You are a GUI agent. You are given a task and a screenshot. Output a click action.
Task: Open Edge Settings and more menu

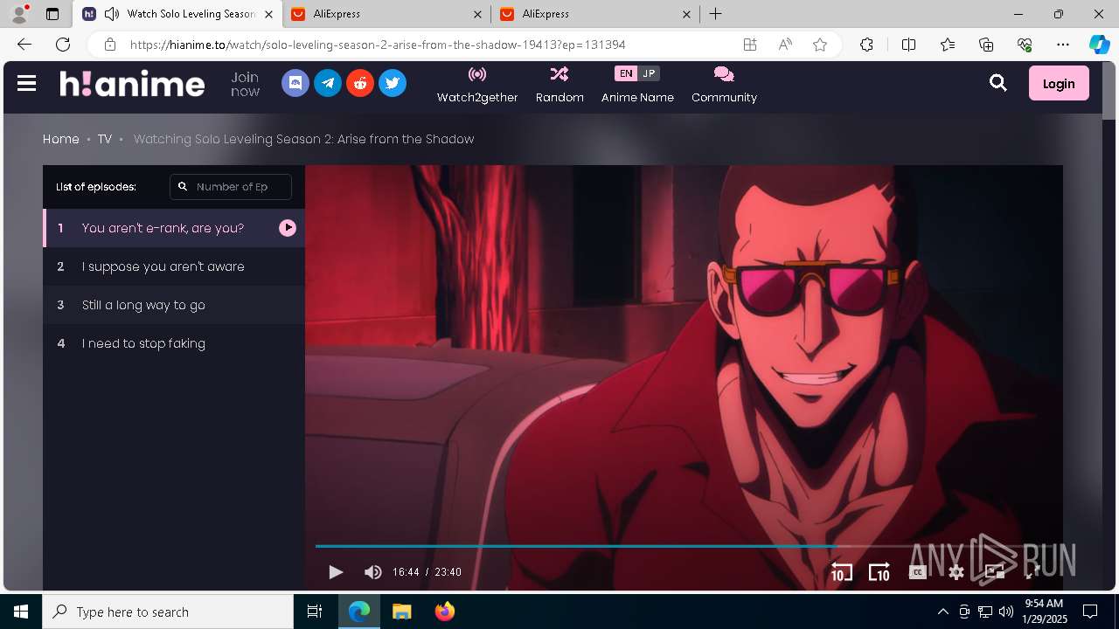pos(1063,45)
